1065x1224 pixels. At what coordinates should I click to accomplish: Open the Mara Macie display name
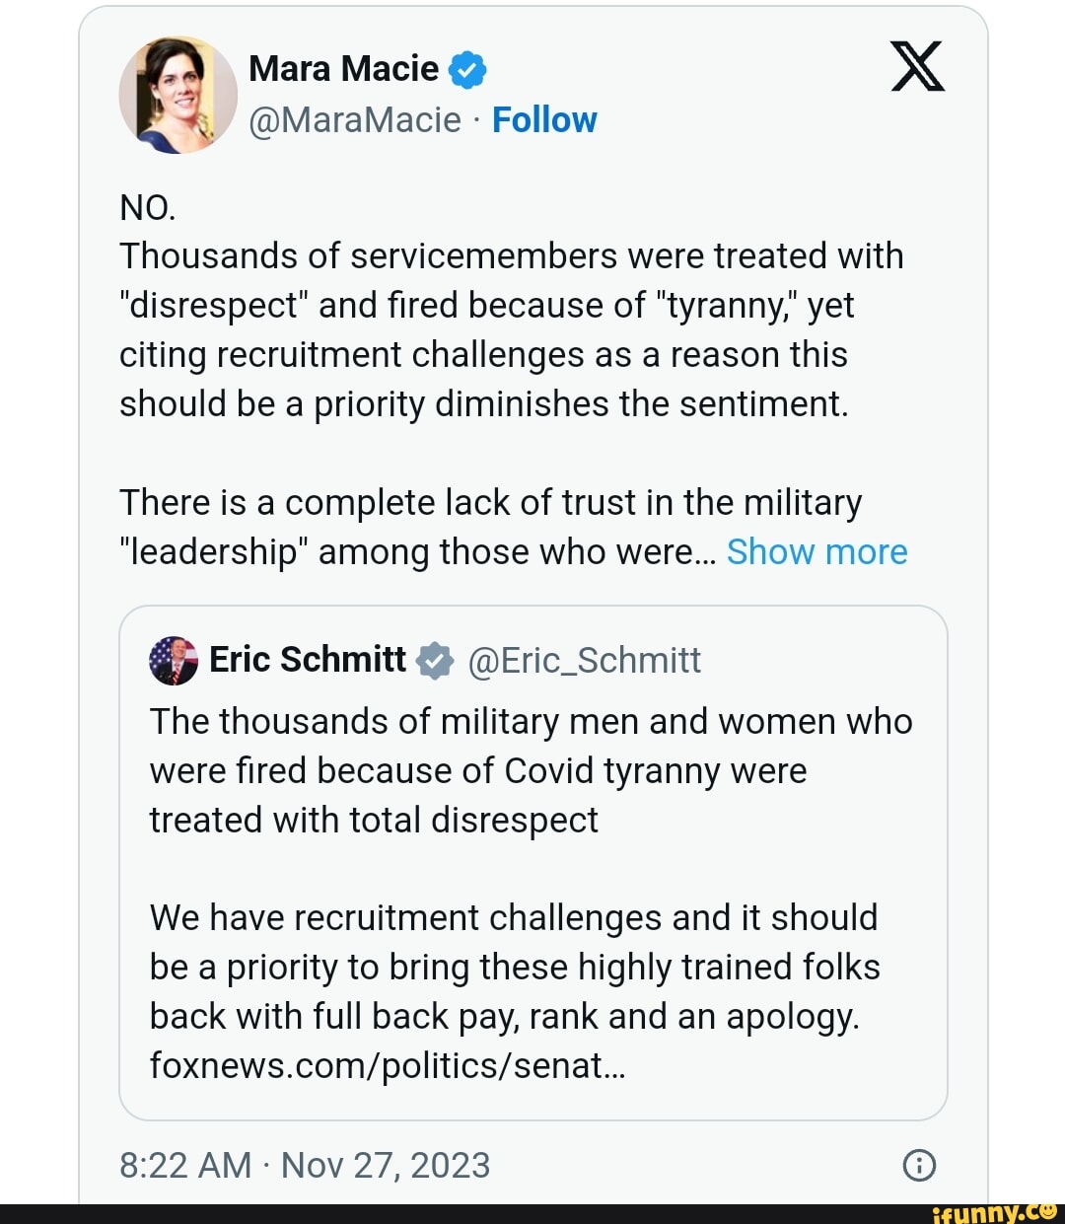tap(343, 69)
